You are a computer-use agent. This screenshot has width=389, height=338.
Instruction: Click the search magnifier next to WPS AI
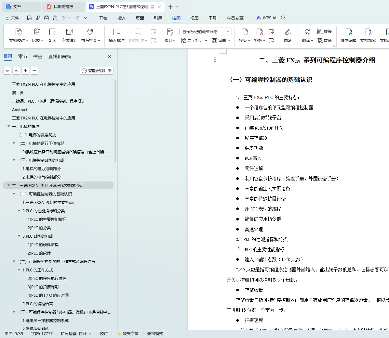pos(283,18)
